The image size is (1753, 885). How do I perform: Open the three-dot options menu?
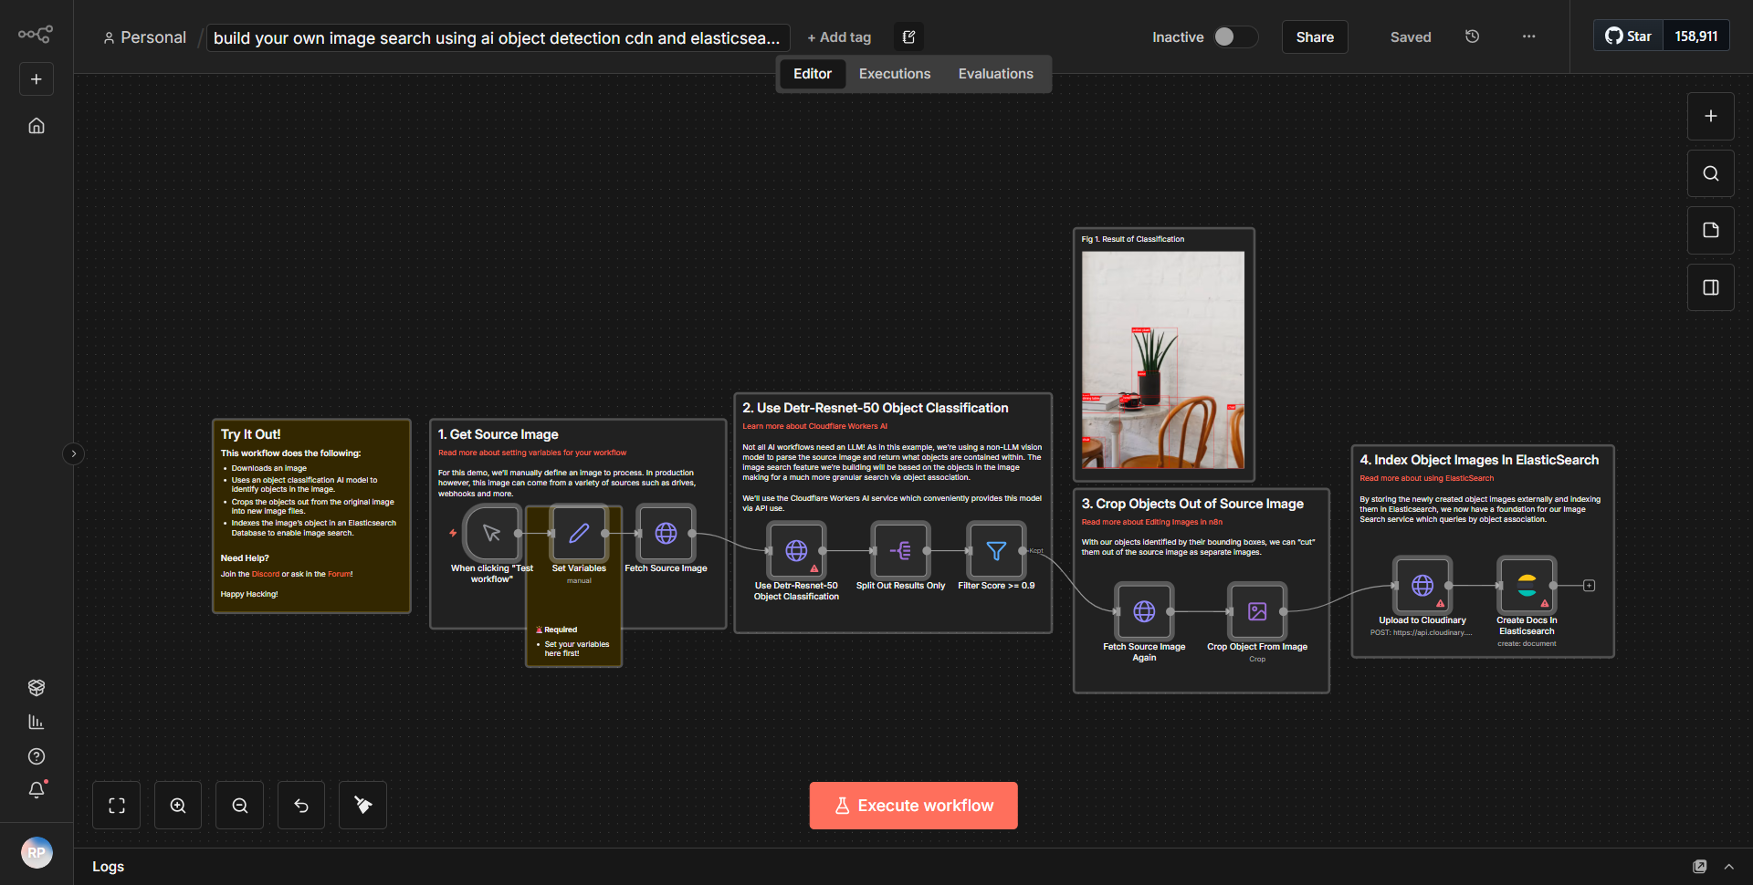tap(1528, 36)
